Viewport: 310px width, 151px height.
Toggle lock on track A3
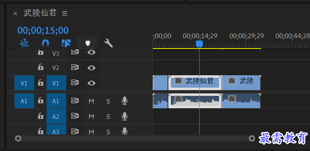(40, 131)
